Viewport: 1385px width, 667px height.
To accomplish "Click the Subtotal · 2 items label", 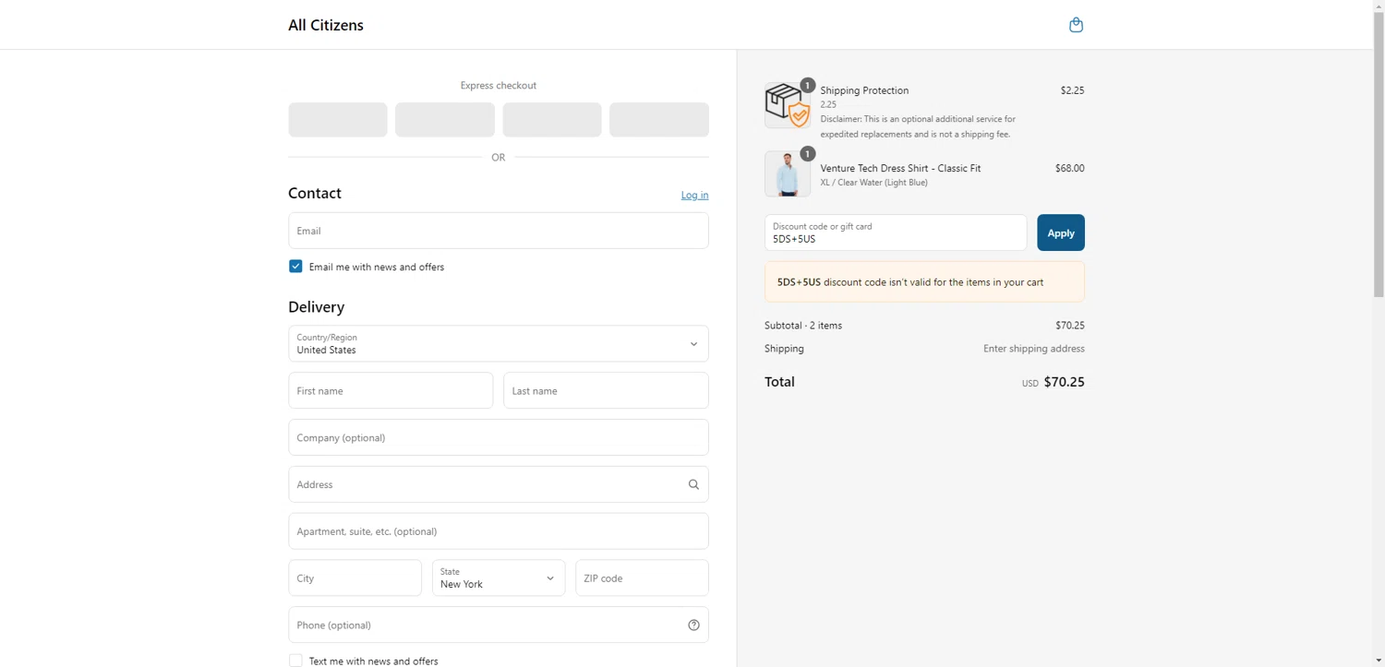I will (803, 326).
